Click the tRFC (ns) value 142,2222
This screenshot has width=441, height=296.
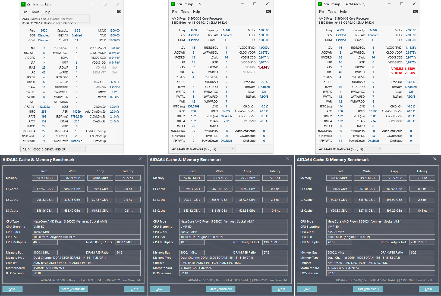(44, 107)
